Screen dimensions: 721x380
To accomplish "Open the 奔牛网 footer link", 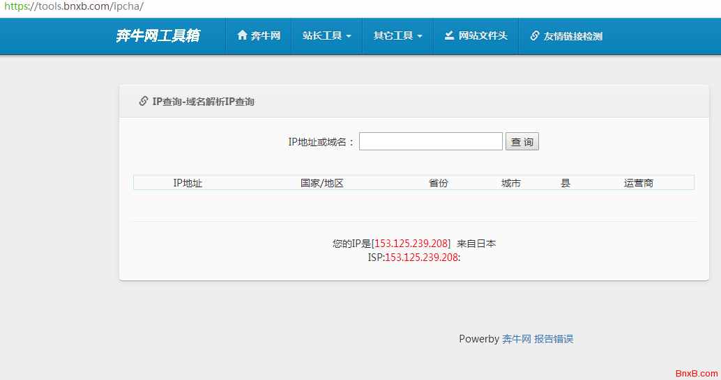I will click(517, 339).
